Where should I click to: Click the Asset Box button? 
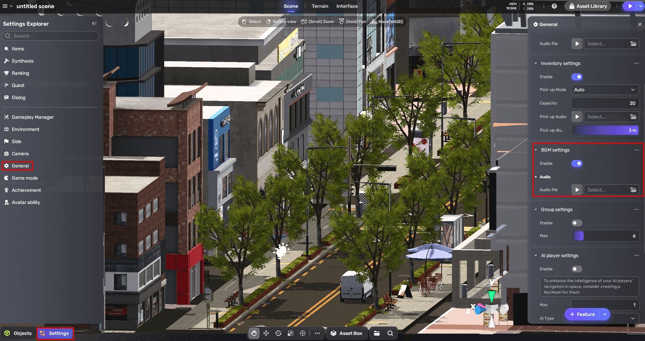347,333
